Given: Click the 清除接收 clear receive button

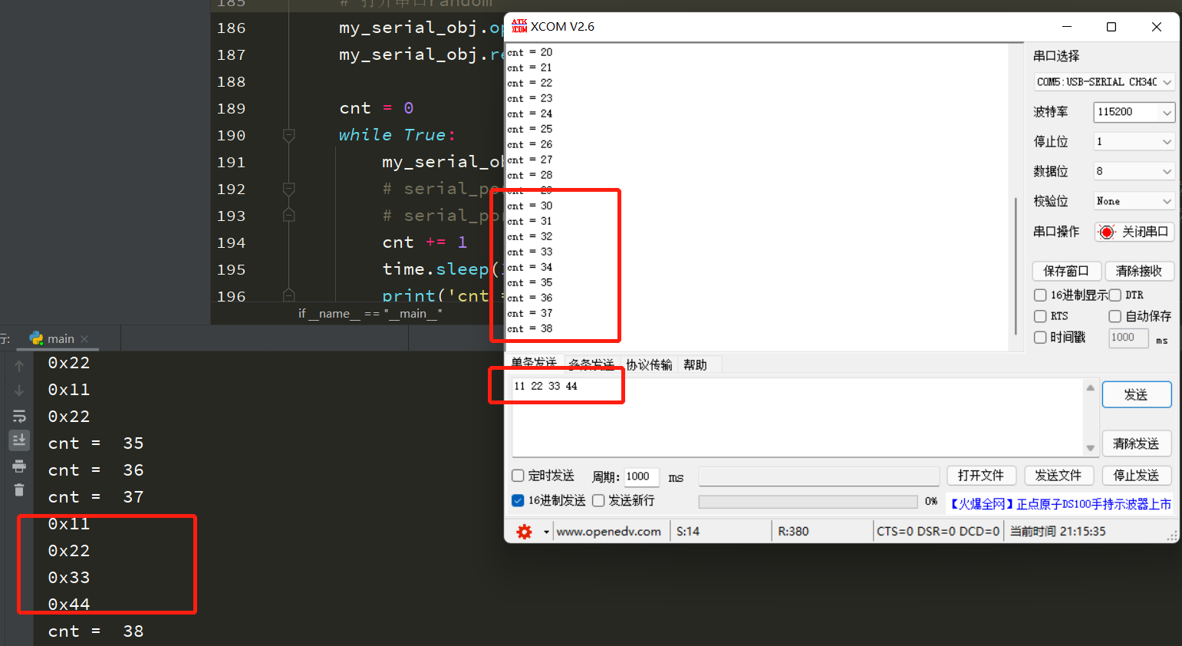Looking at the screenshot, I should click(x=1140, y=270).
